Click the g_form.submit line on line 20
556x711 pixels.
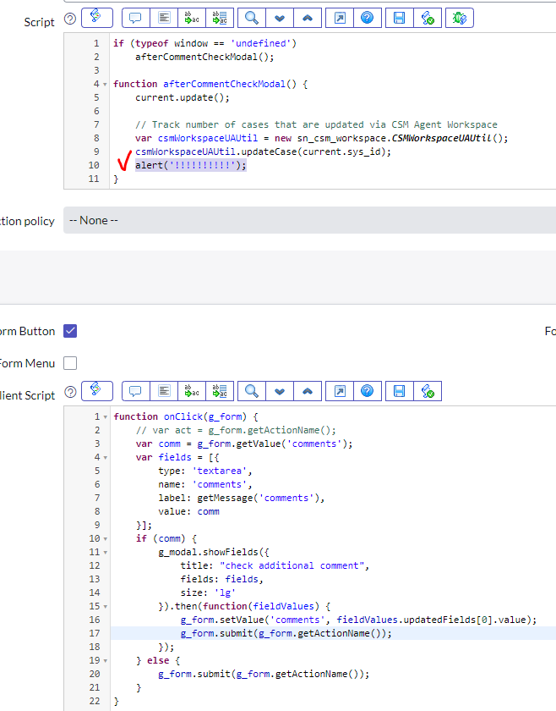point(264,674)
